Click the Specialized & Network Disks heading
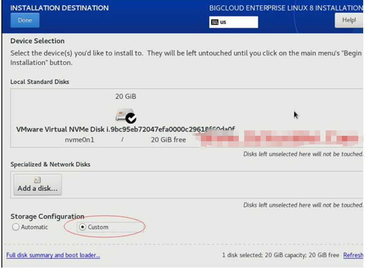 [x=50, y=164]
